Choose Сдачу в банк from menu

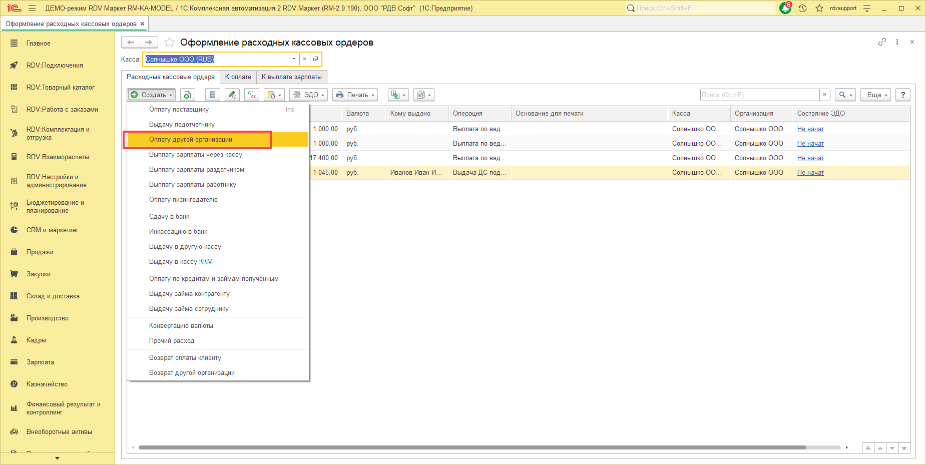pos(169,217)
